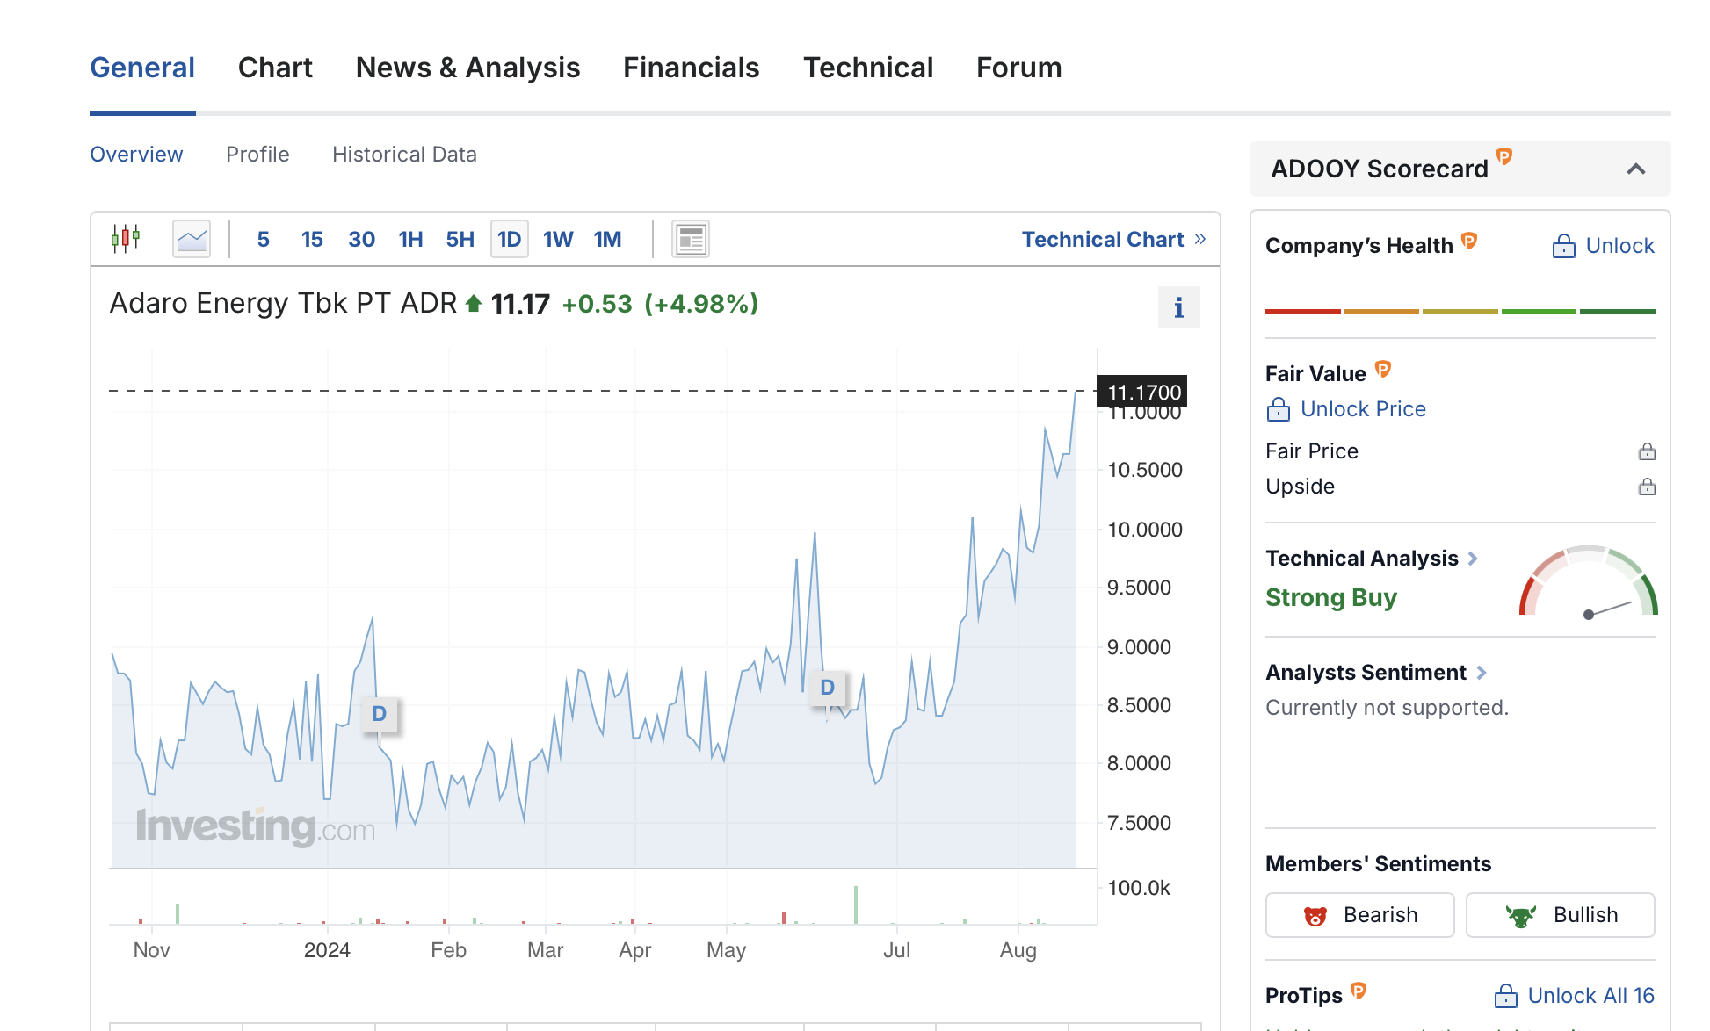Open the Financials tab
Screen dimensions: 1710x1031
[x=691, y=68]
